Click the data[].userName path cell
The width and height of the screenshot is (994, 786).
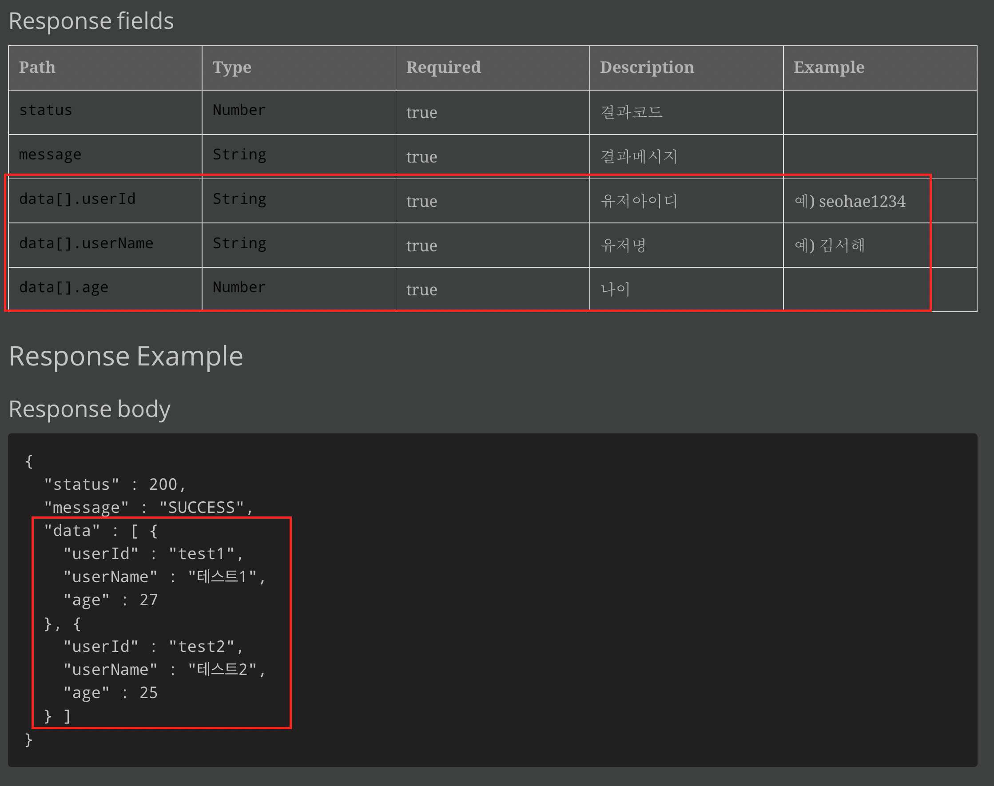click(86, 243)
